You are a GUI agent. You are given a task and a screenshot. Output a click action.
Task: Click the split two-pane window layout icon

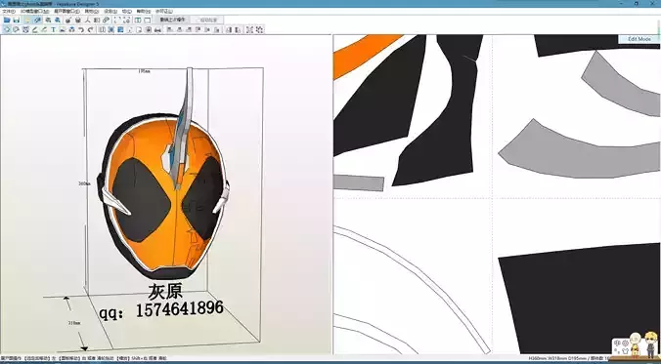tap(138, 20)
